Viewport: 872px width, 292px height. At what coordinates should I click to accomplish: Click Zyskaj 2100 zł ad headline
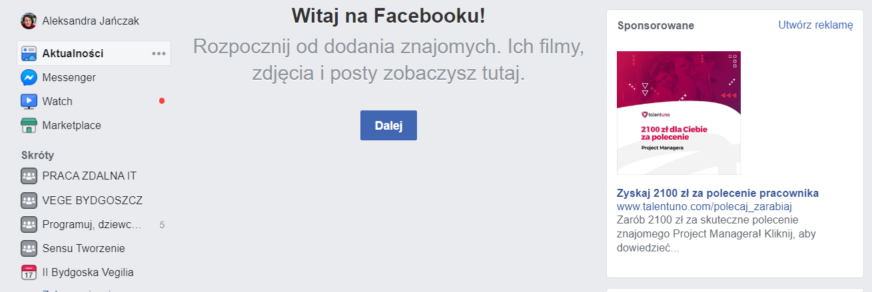[x=717, y=194]
